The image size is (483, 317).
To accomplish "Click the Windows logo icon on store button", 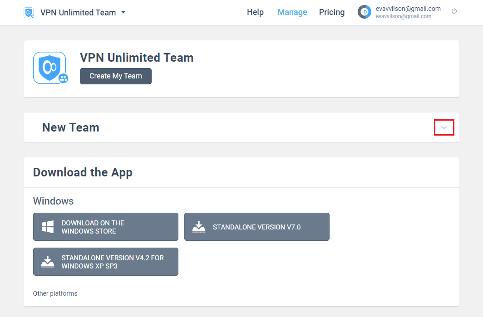I will pyautogui.click(x=48, y=227).
